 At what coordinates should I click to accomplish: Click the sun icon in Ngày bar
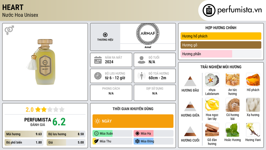click(97, 121)
